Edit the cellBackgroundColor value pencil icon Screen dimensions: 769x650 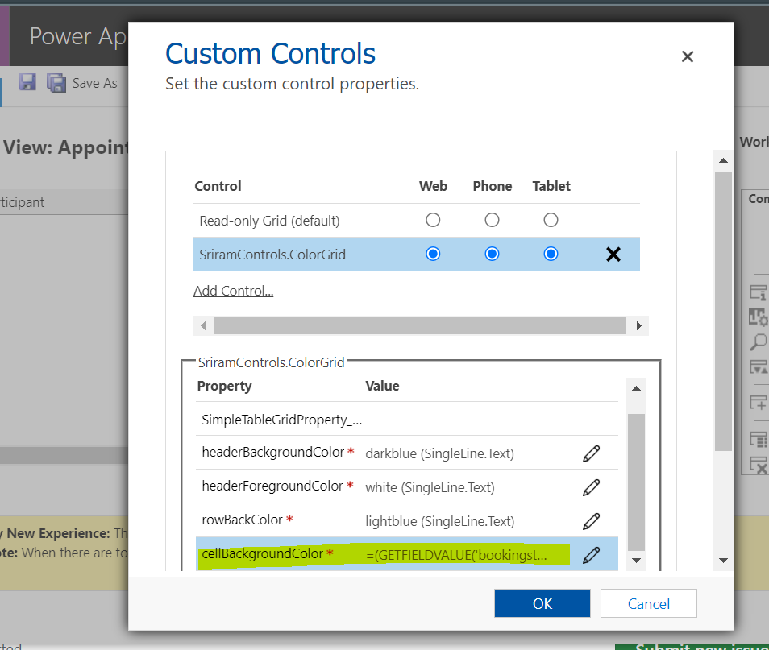point(591,555)
